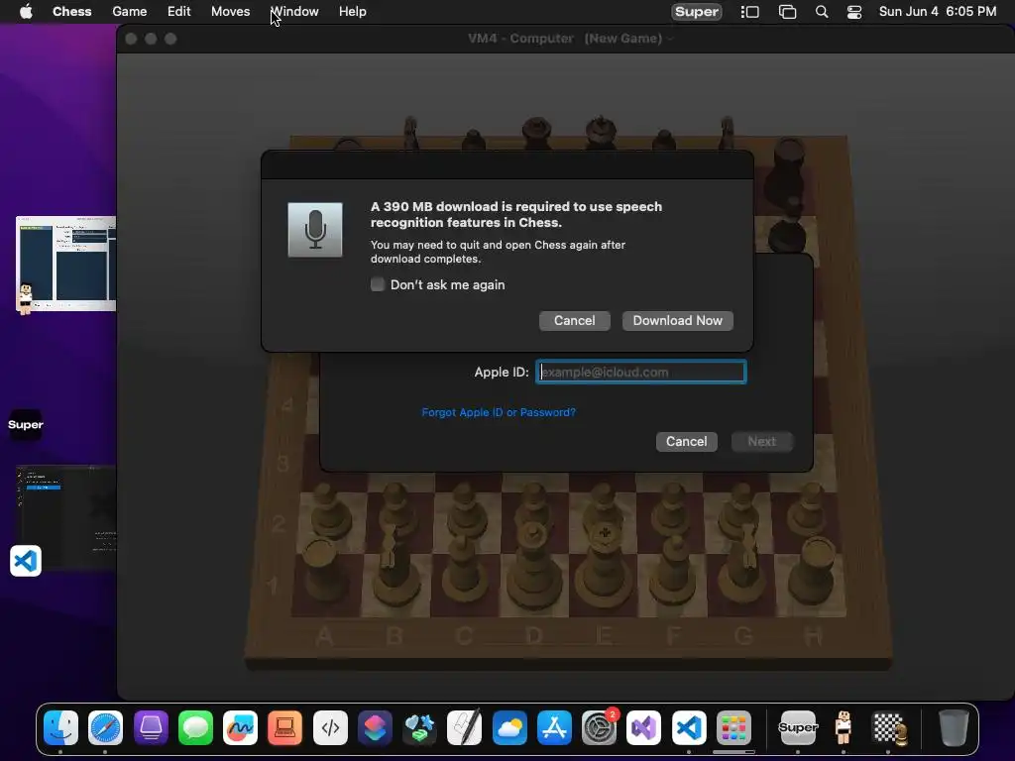This screenshot has height=761, width=1015.
Task: Open the code brackets app in Dock
Action: click(330, 728)
